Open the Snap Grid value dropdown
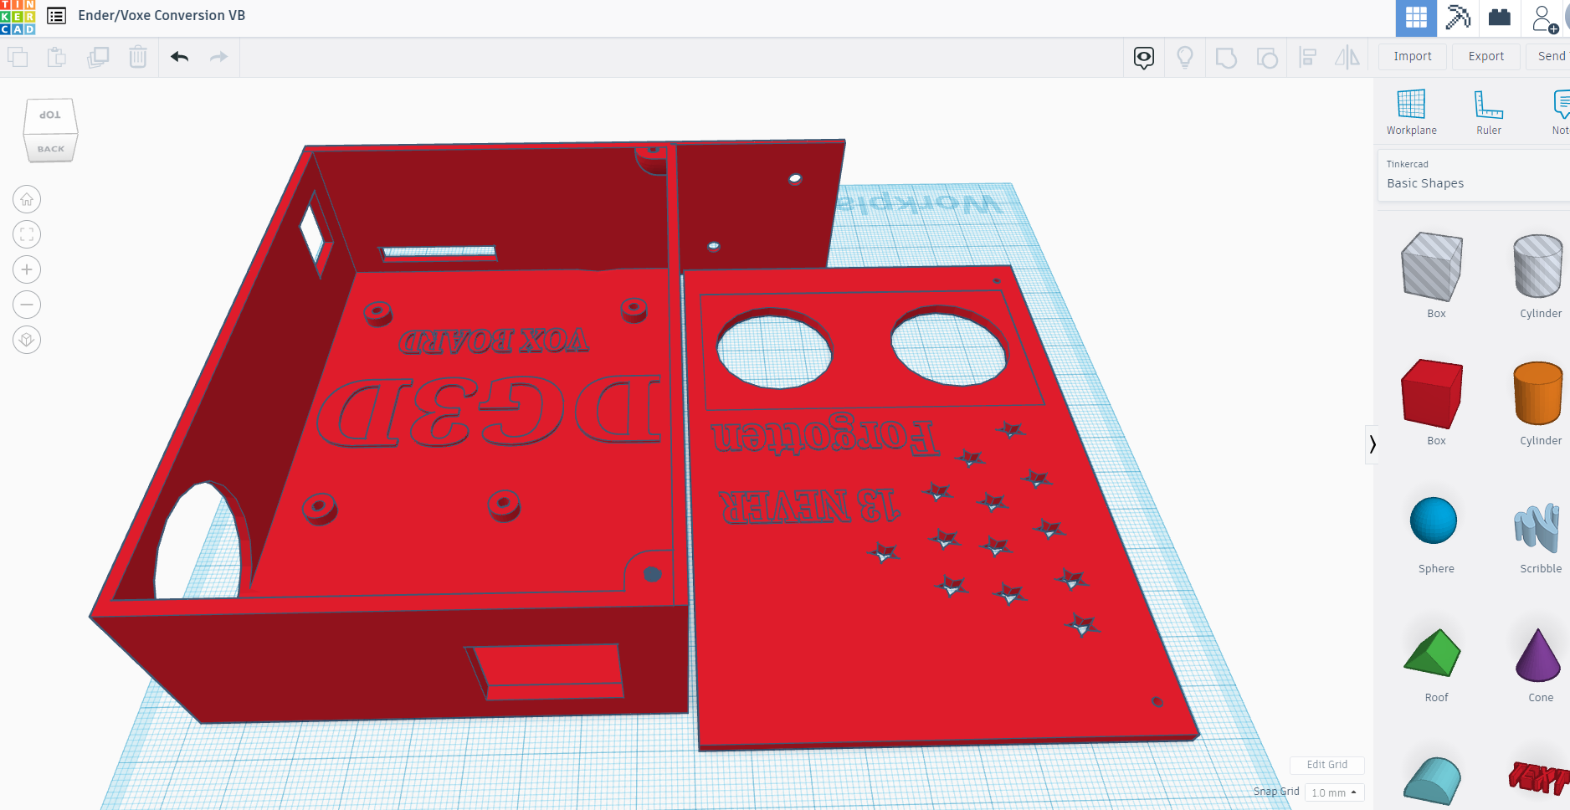The image size is (1570, 810). coord(1334,792)
